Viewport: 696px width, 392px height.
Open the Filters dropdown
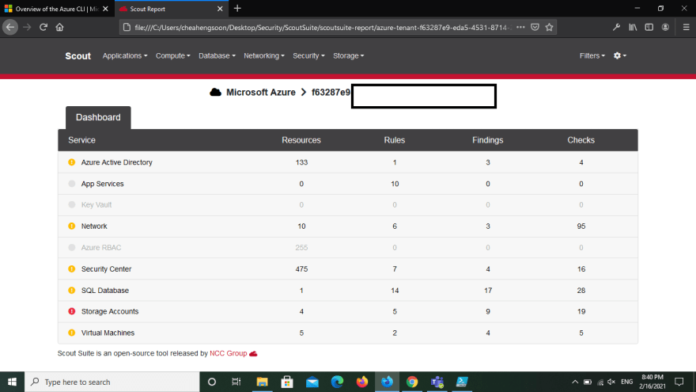(592, 55)
